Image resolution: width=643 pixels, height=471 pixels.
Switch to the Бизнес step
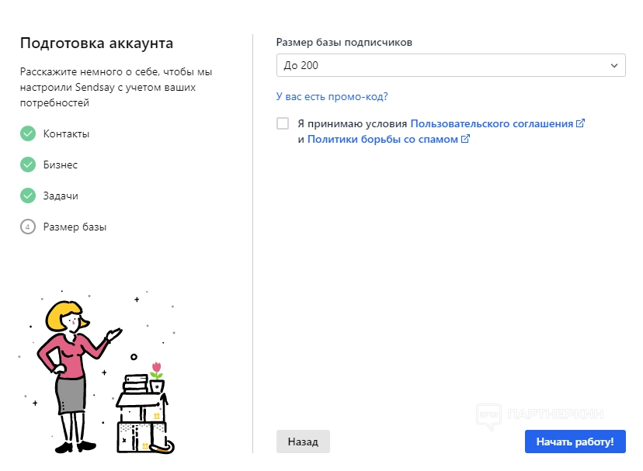(61, 165)
